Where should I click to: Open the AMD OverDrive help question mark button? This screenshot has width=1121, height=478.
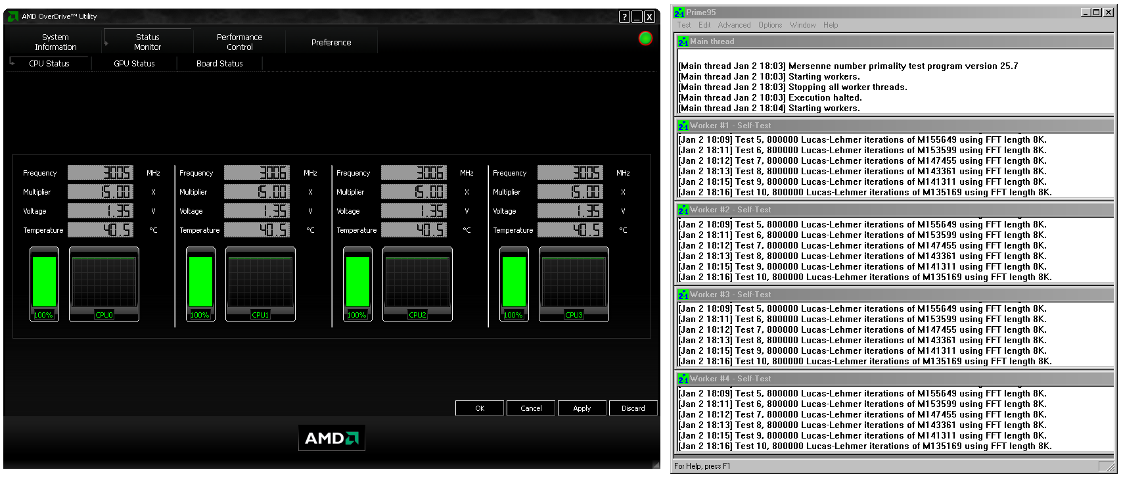click(x=624, y=17)
